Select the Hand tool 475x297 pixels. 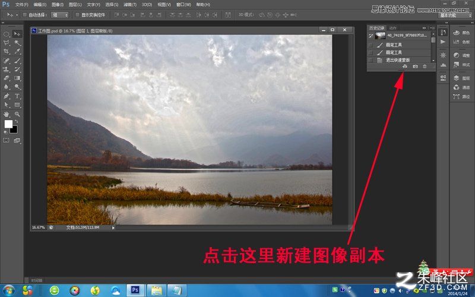(6, 114)
